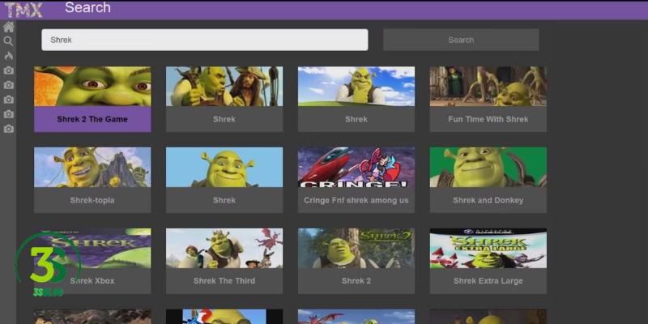
Task: Focus the search field containing Shrek
Action: point(204,40)
